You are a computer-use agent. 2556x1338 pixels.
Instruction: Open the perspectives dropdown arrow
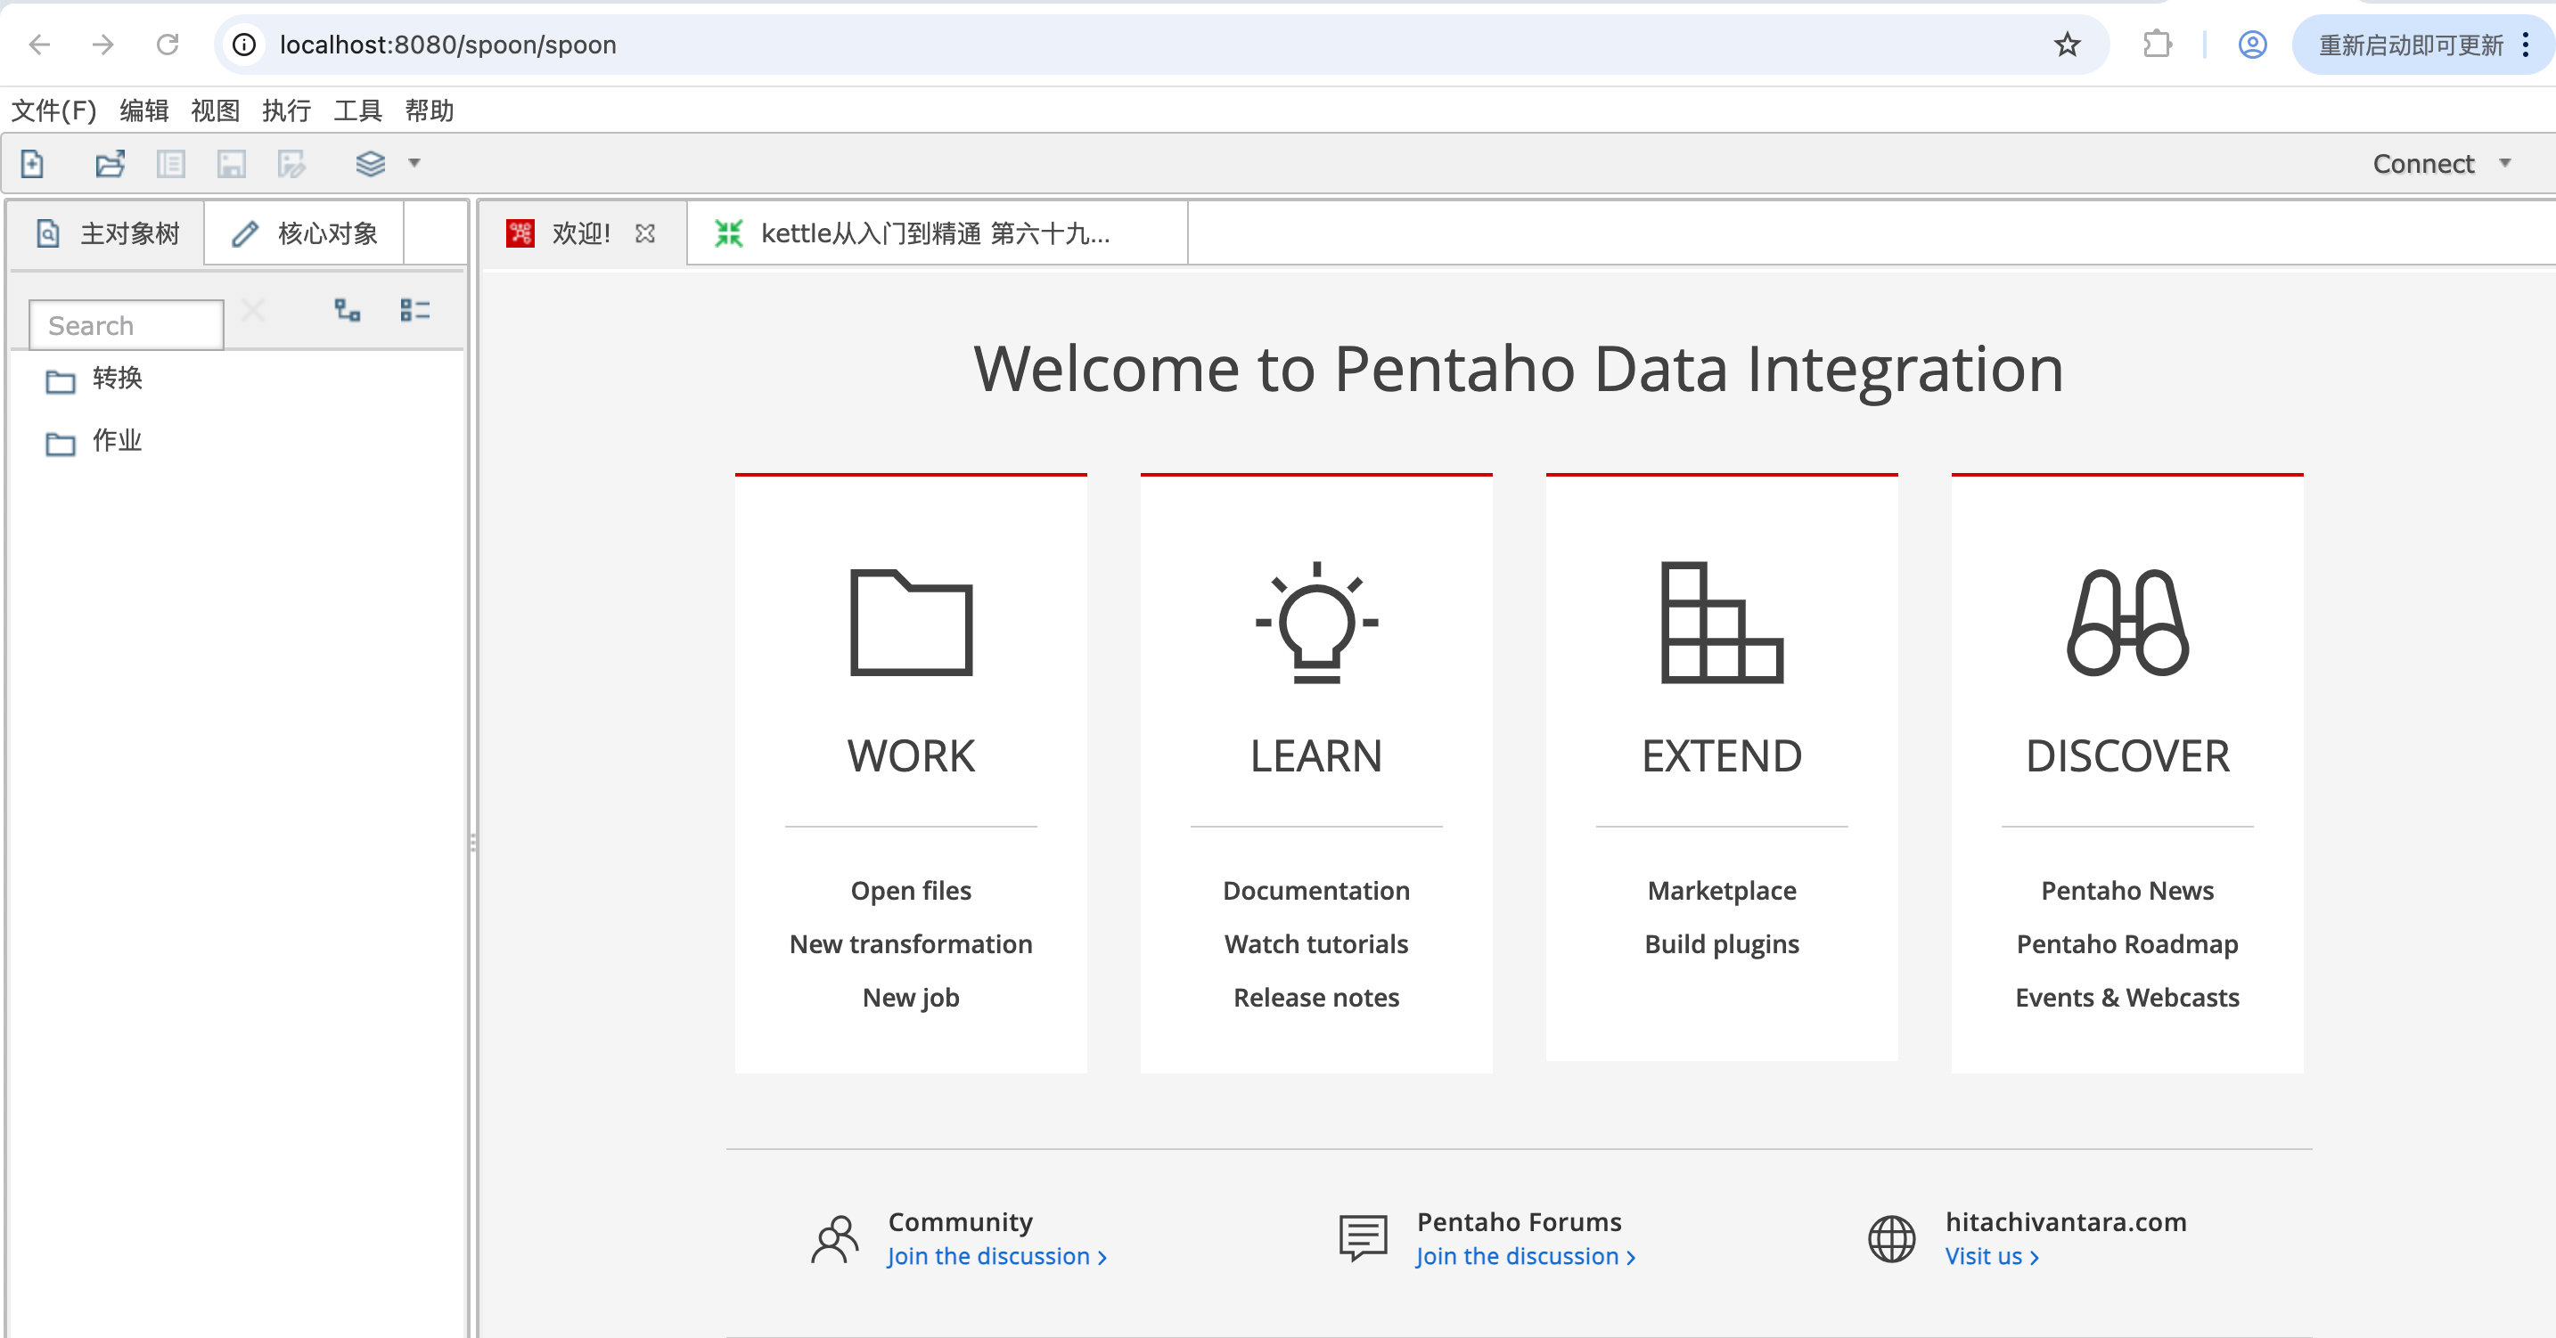pyautogui.click(x=414, y=164)
